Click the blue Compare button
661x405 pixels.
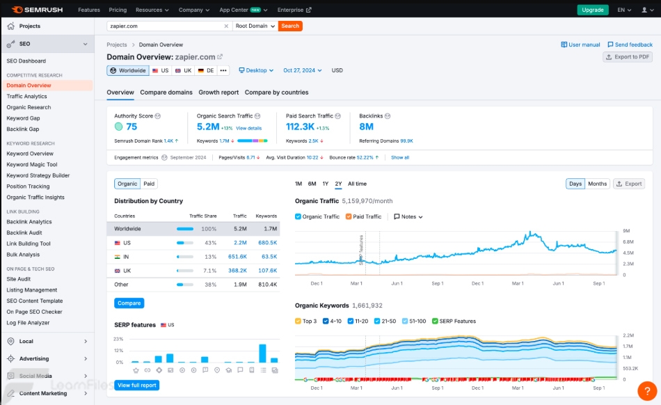(x=129, y=303)
